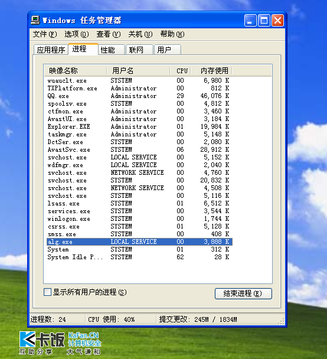Select svchost.exe using 5,116 K
327x359 pixels.
point(139,195)
